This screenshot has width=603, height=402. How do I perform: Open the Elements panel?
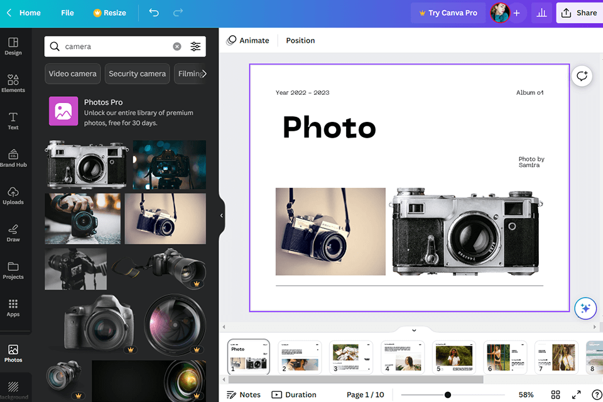(13, 84)
